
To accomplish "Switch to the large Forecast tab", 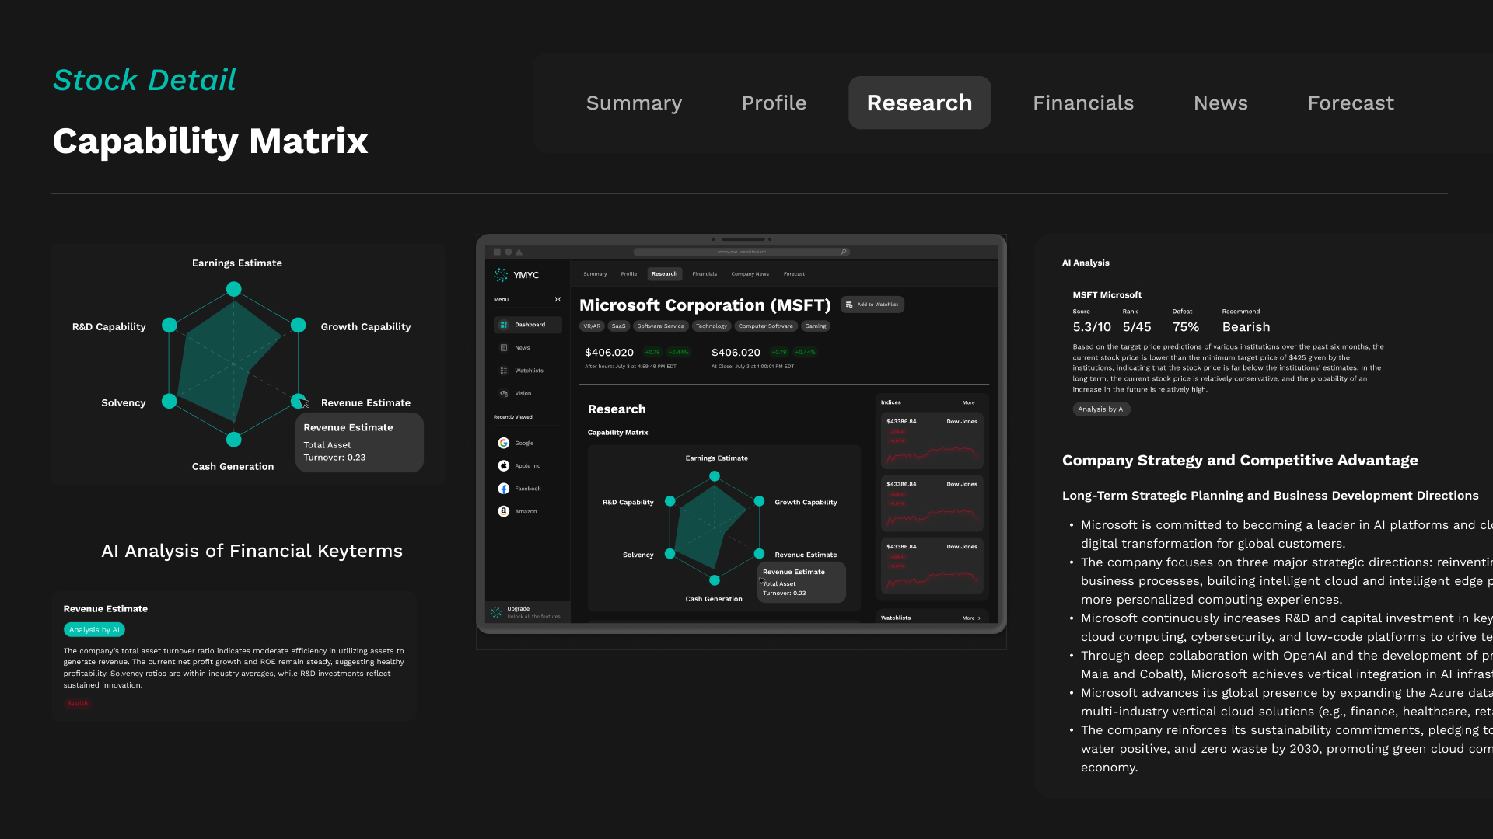I will [1351, 103].
